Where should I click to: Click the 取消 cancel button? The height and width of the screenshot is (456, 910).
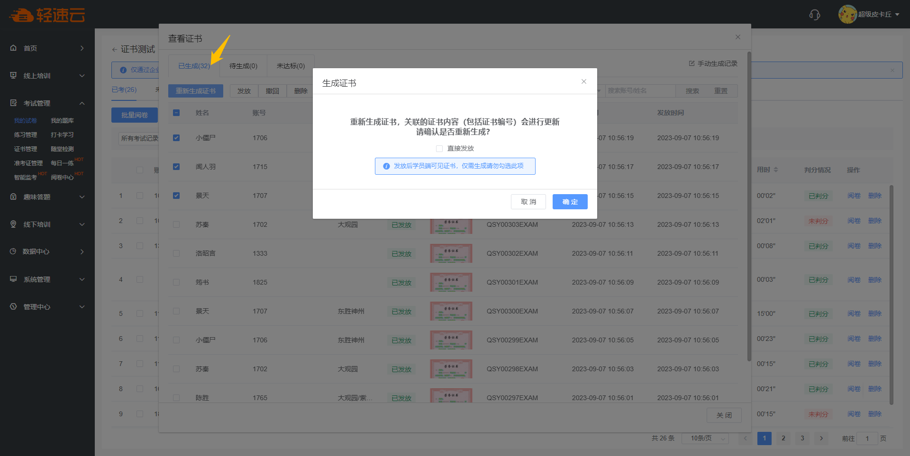pyautogui.click(x=528, y=202)
